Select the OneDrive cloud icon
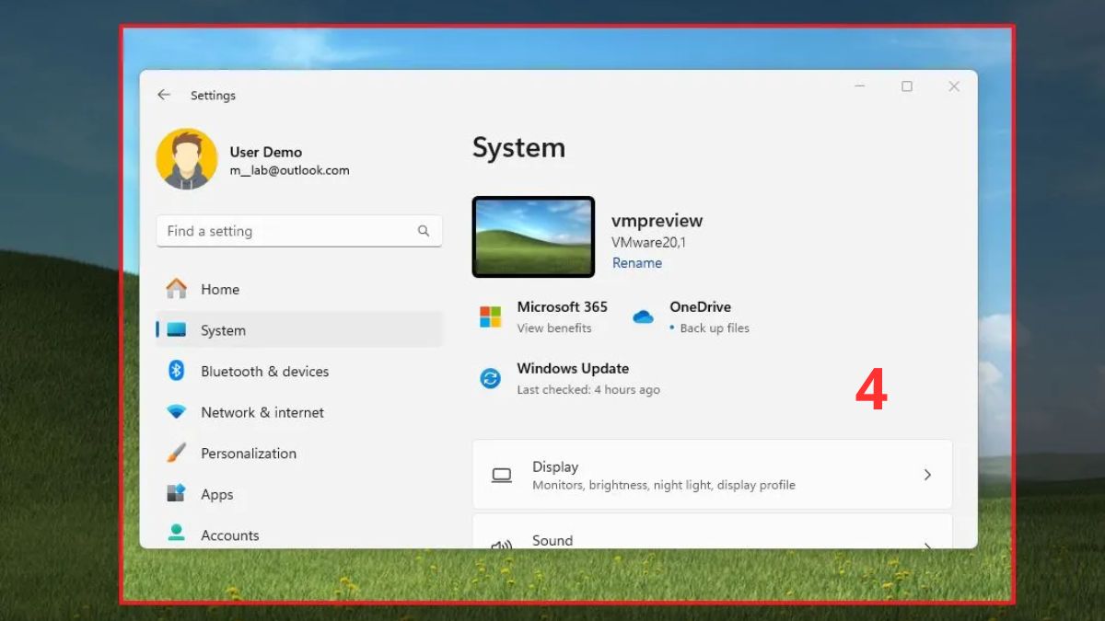Screen dimensions: 1105x621 tap(642, 316)
